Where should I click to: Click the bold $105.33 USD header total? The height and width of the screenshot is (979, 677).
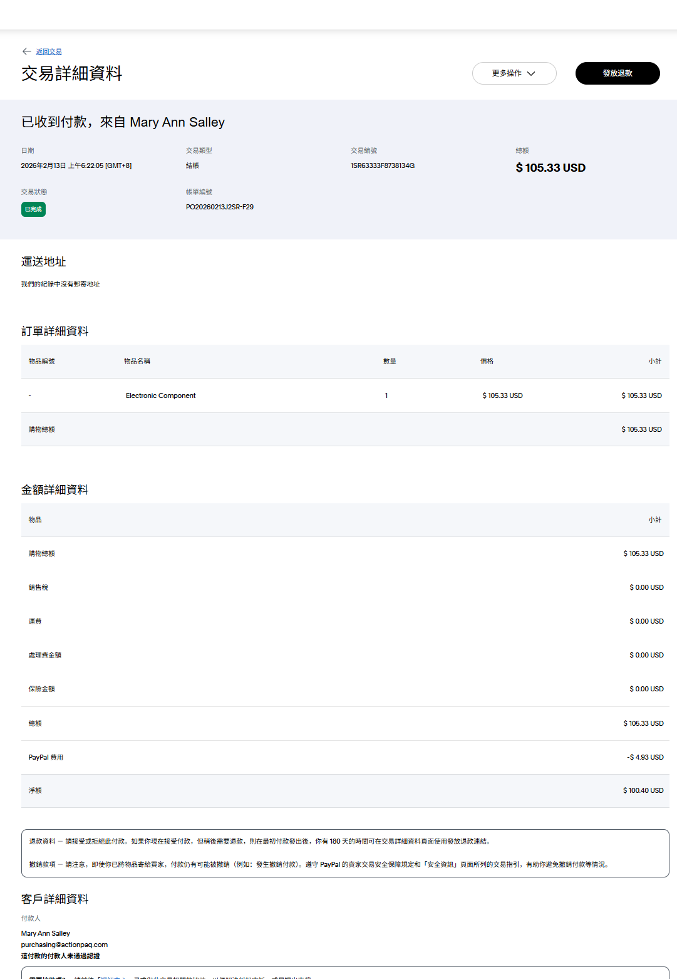[x=550, y=168]
